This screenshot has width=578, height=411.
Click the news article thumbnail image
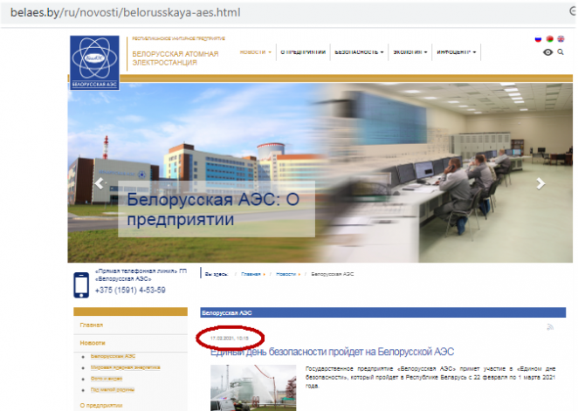252,387
